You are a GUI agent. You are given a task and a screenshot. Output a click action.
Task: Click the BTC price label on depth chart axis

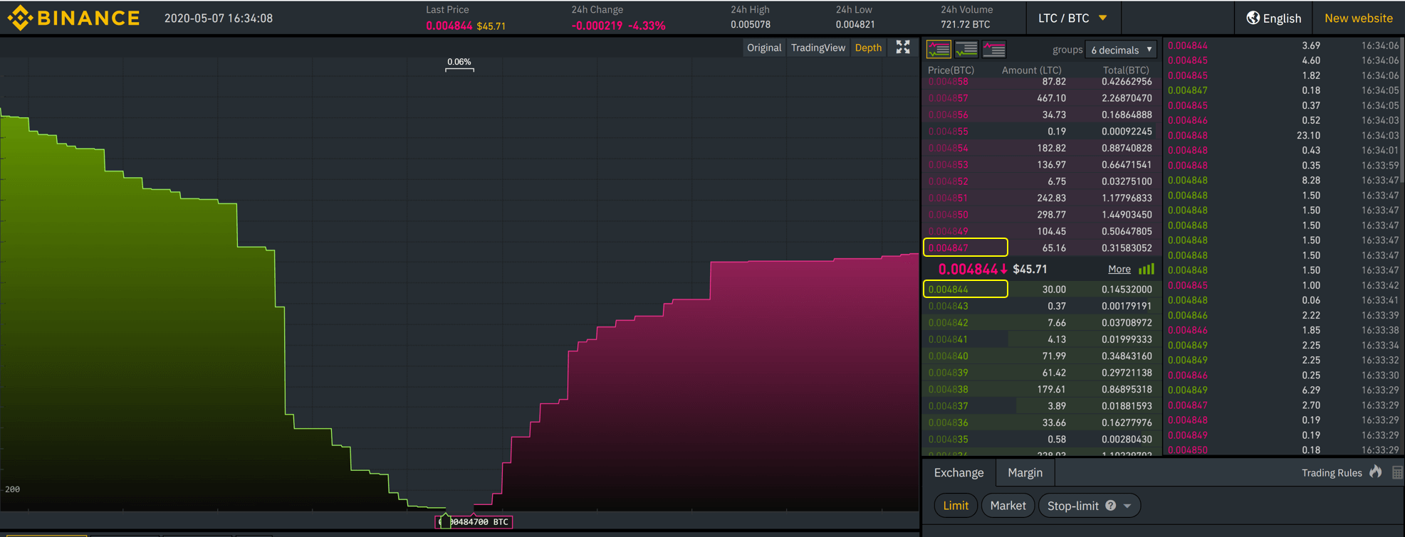click(474, 522)
